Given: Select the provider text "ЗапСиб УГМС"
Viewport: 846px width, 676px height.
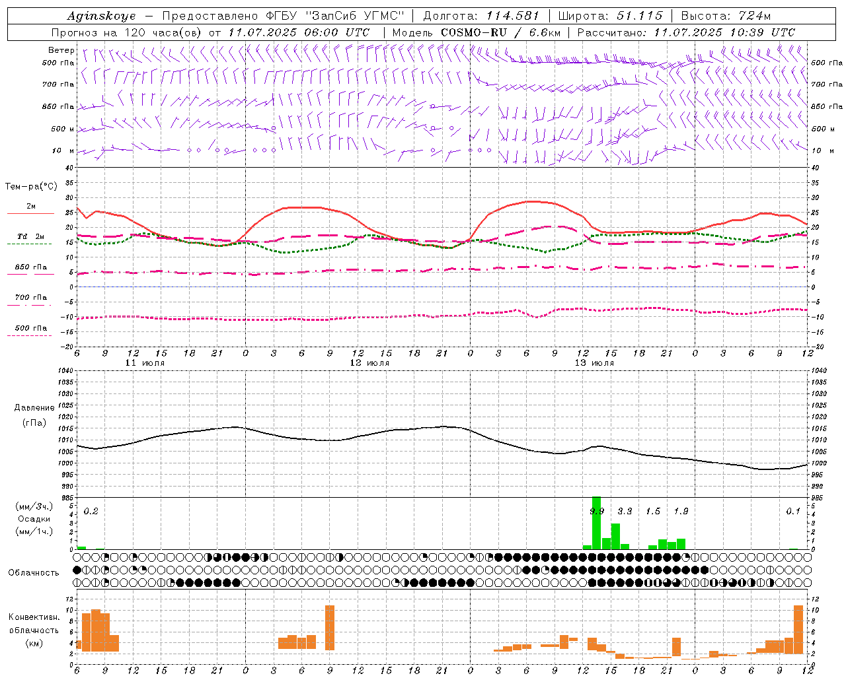Looking at the screenshot, I should pos(354,16).
